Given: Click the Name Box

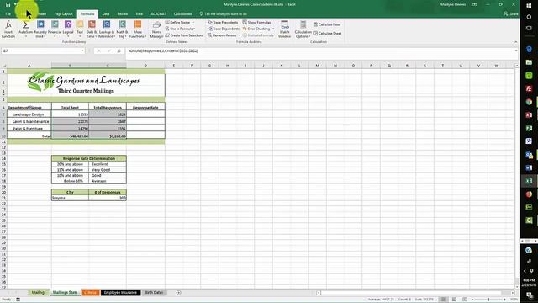Looking at the screenshot, I should pyautogui.click(x=43, y=50).
